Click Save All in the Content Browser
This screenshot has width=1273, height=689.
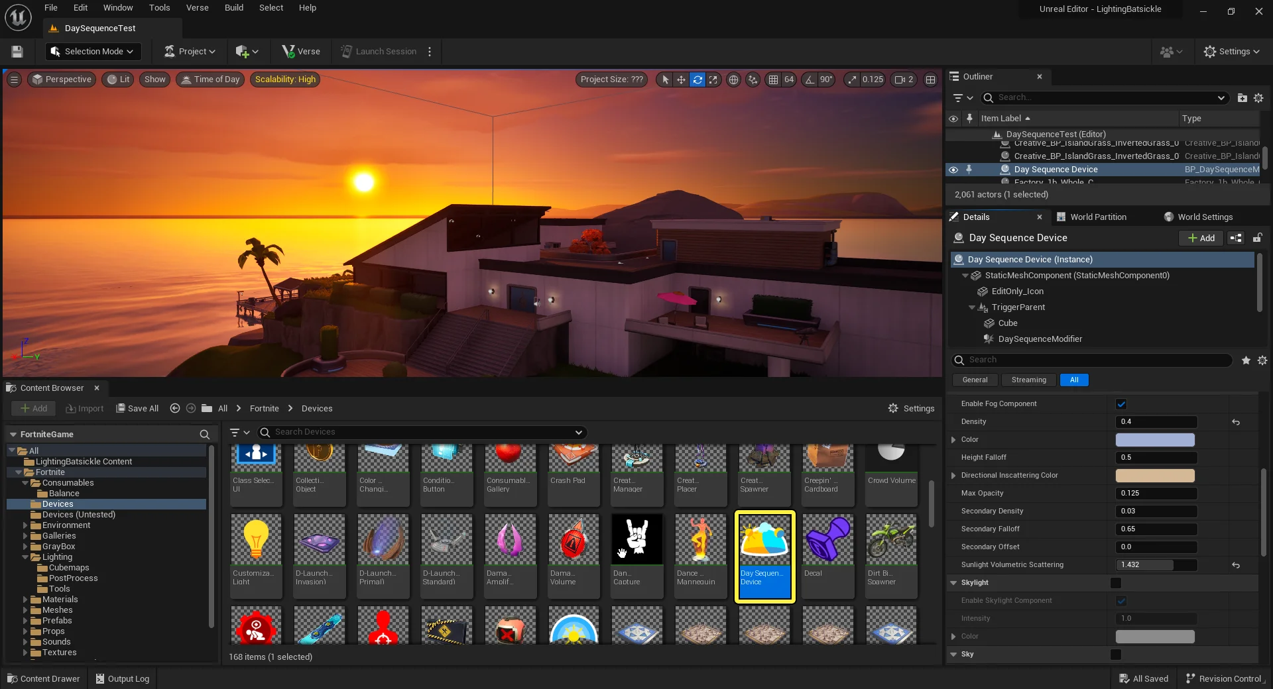click(x=137, y=409)
